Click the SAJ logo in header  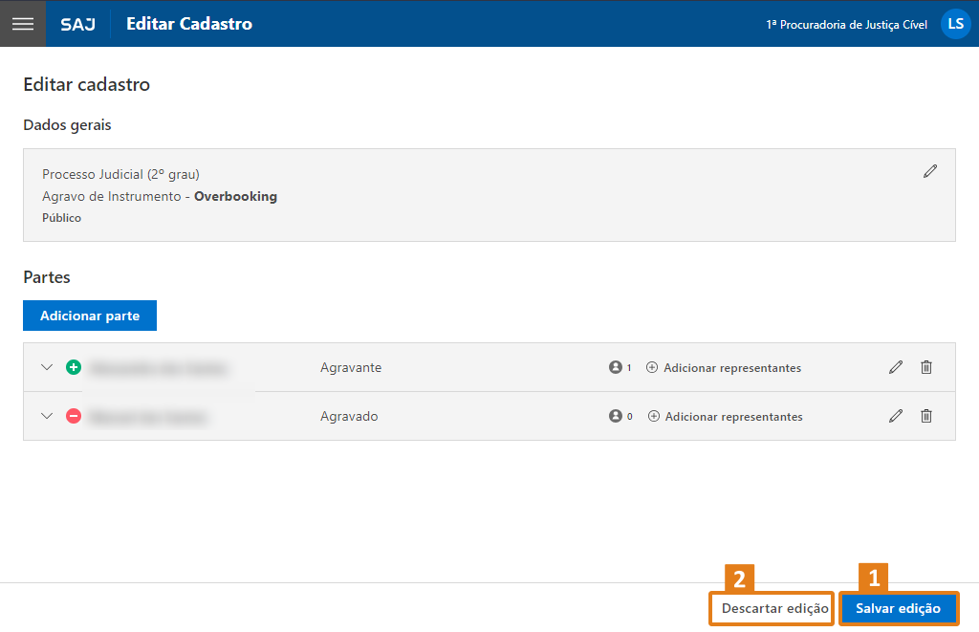pos(77,24)
